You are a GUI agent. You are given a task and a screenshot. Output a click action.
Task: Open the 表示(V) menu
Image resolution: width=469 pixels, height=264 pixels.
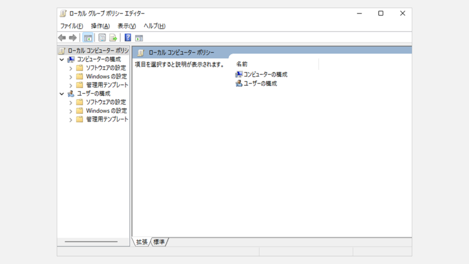pyautogui.click(x=126, y=26)
